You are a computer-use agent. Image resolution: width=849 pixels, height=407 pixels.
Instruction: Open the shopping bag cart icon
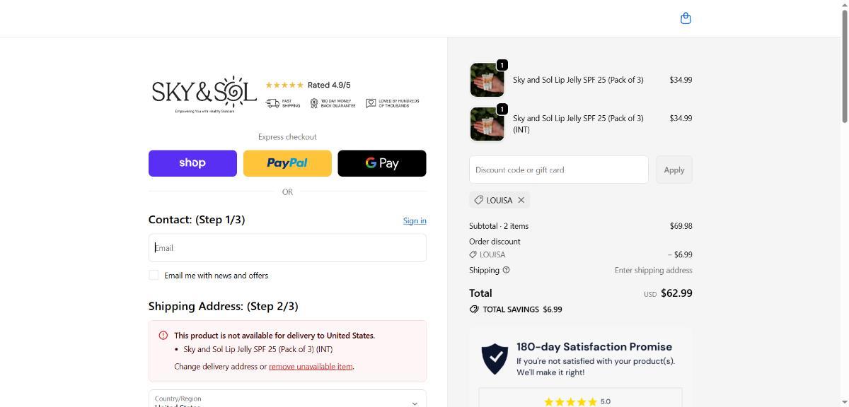pyautogui.click(x=685, y=18)
